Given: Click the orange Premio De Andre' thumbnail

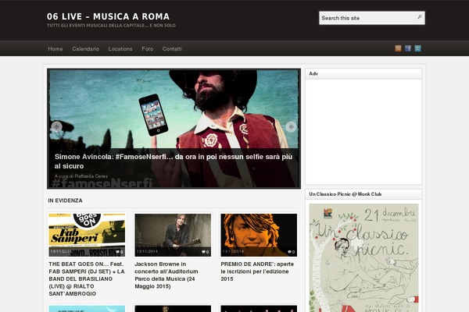Looking at the screenshot, I should coord(259,235).
